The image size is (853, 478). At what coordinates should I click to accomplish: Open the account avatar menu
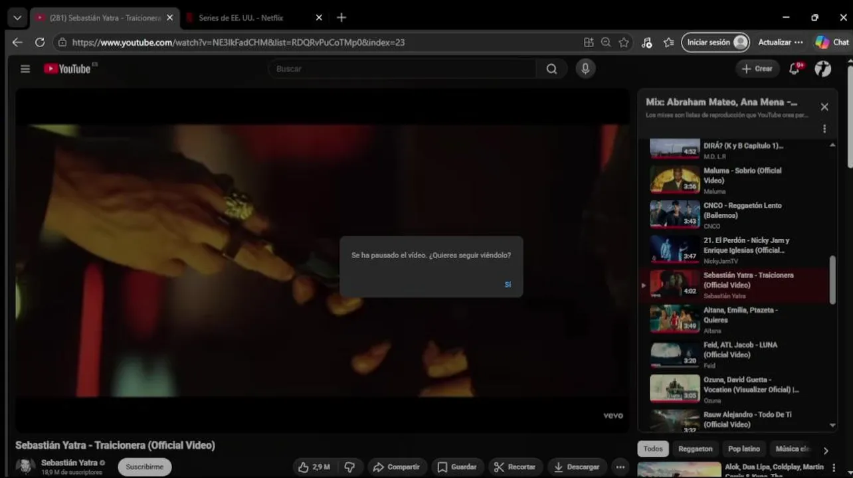[x=822, y=68]
